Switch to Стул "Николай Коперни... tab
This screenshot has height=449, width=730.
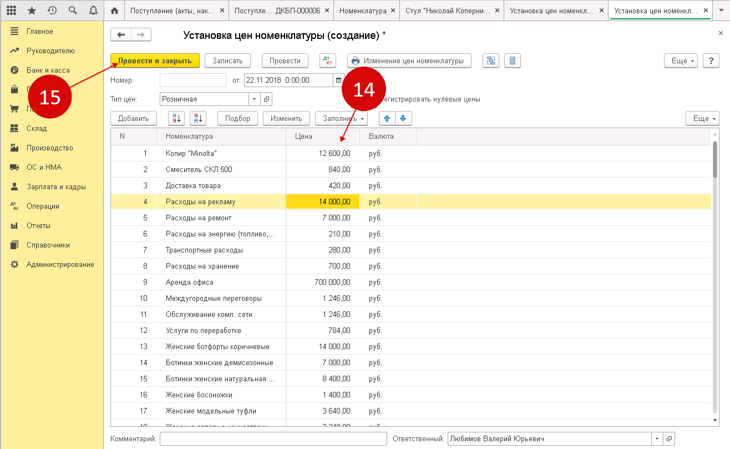452,11
